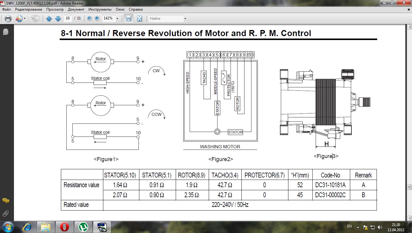Viewport: 412px width, 233px height.
Task: Toggle fit-width scrolling mode icon
Action: pyautogui.click(x=128, y=19)
